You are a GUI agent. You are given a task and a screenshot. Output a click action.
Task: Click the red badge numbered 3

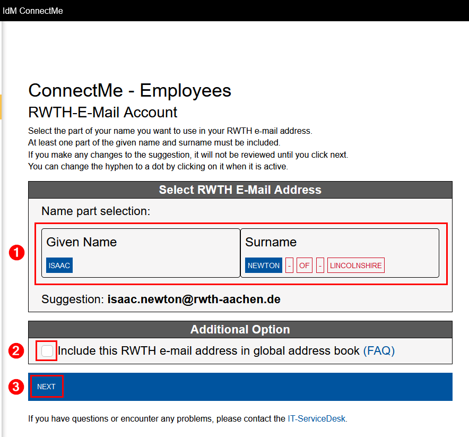tap(16, 387)
